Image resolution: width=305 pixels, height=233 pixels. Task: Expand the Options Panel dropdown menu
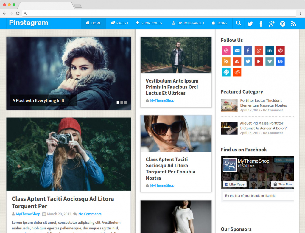pos(188,23)
